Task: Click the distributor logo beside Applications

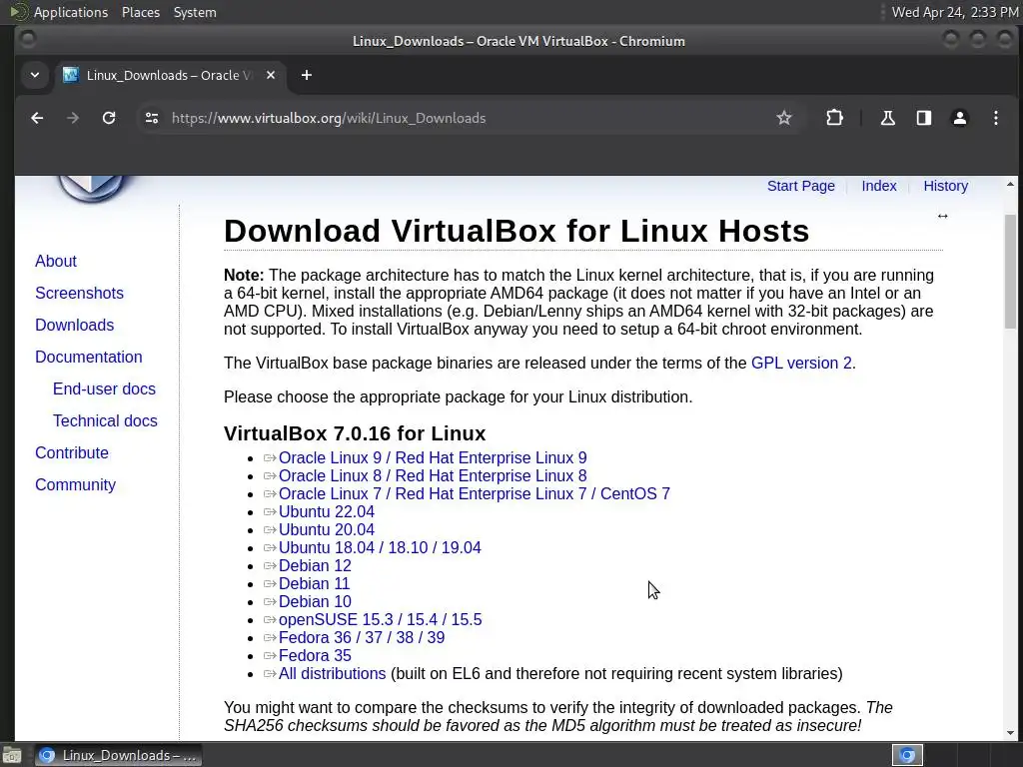Action: 18,12
